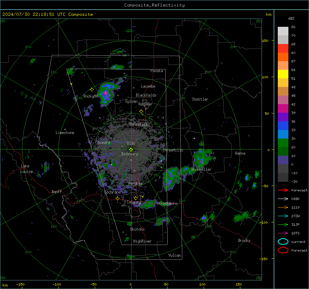
Task: Click the white plus marker west of Hanna
Action: click(x=194, y=138)
